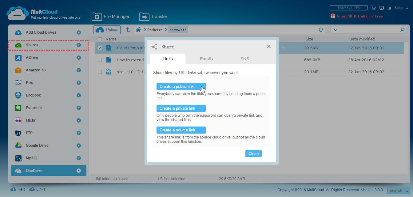413x197 pixels.
Task: Open the Add Cloud Drives plus-cloud icon
Action: click(x=18, y=32)
